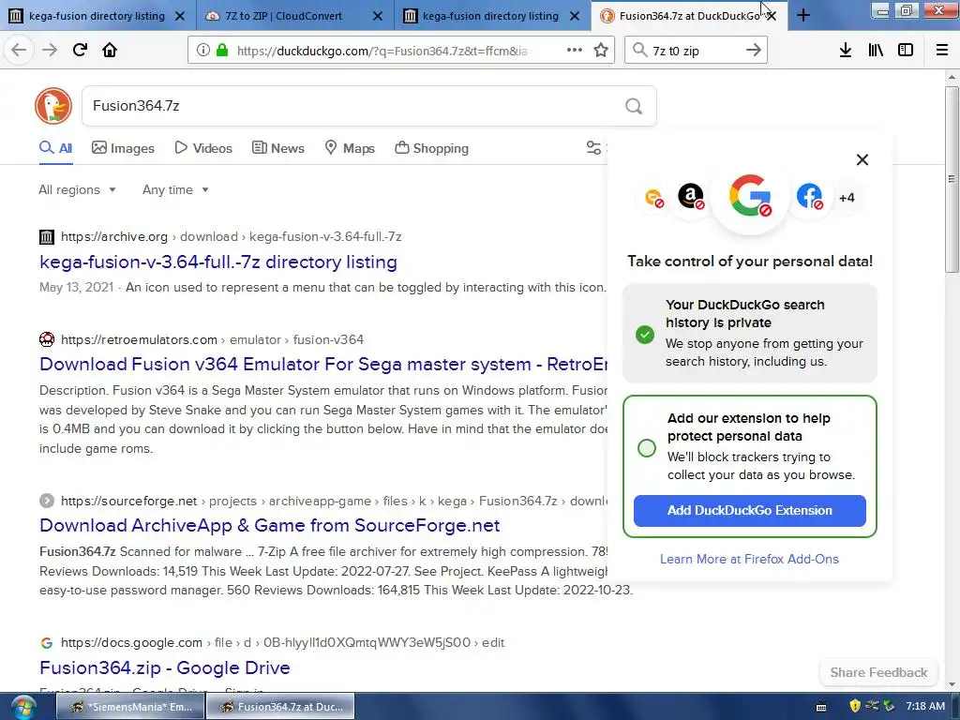Submit the toolbar search with arrow
Viewport: 960px width, 720px height.
click(753, 51)
